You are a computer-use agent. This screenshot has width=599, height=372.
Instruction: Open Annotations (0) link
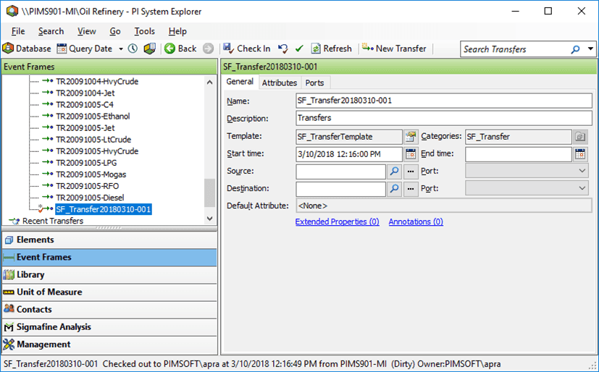point(416,222)
